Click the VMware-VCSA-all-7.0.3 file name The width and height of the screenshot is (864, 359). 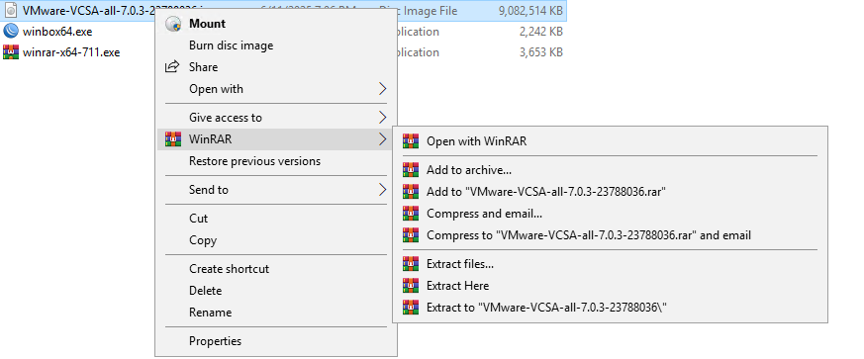pos(89,10)
